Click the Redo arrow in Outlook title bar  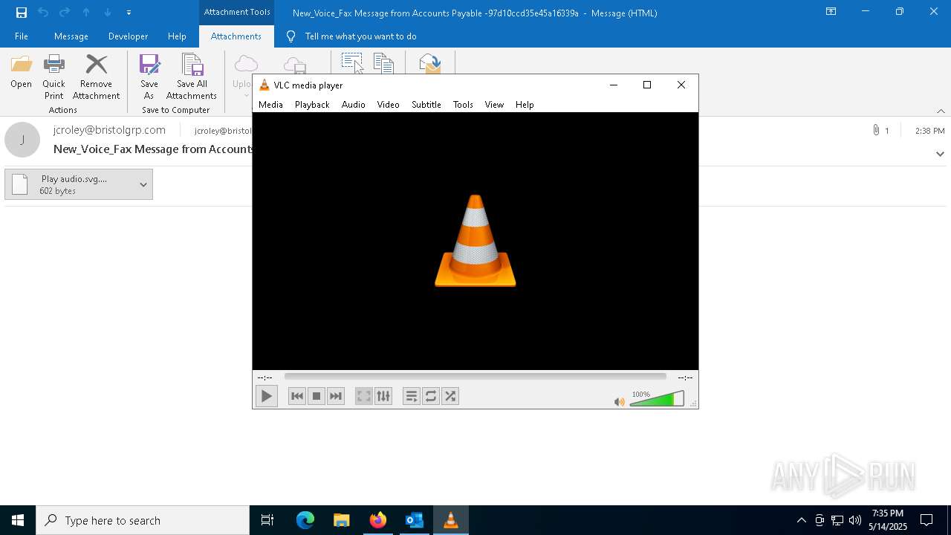click(65, 13)
